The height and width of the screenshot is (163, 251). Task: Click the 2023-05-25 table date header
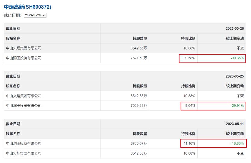pos(234,76)
